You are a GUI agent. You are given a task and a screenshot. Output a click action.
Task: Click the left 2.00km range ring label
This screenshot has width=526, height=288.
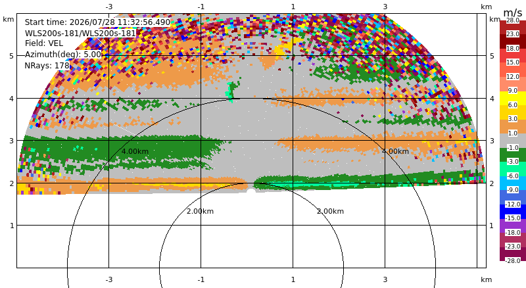[x=200, y=211]
